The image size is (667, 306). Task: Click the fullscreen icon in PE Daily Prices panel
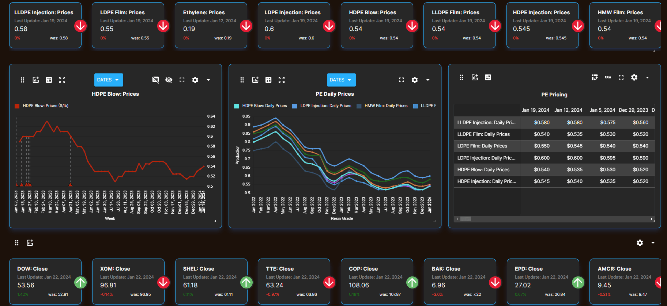click(x=402, y=80)
